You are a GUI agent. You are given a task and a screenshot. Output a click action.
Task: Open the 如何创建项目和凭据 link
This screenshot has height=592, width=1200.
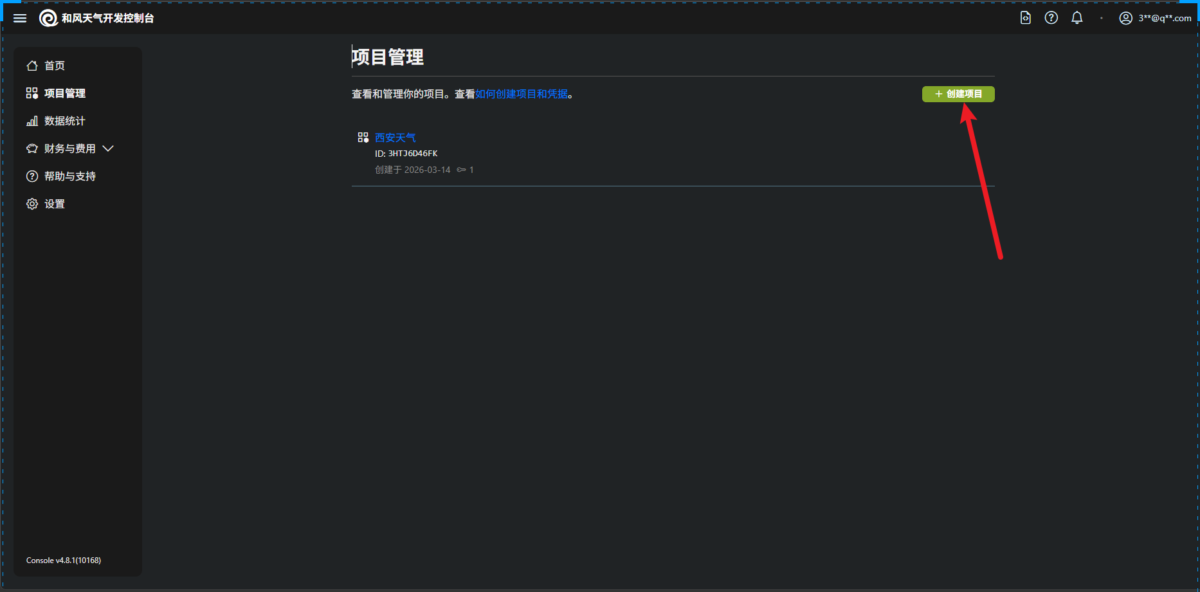(x=522, y=94)
